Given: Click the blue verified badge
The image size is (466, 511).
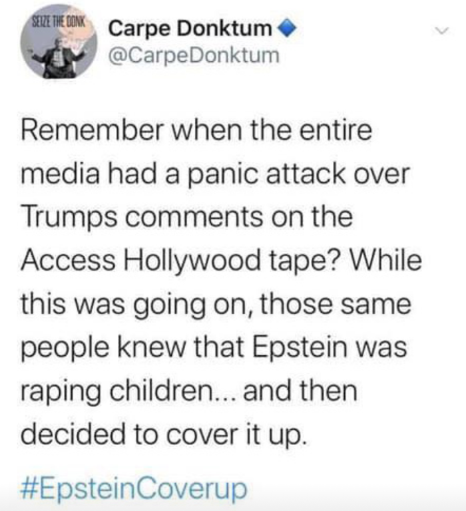Looking at the screenshot, I should coord(286,29).
